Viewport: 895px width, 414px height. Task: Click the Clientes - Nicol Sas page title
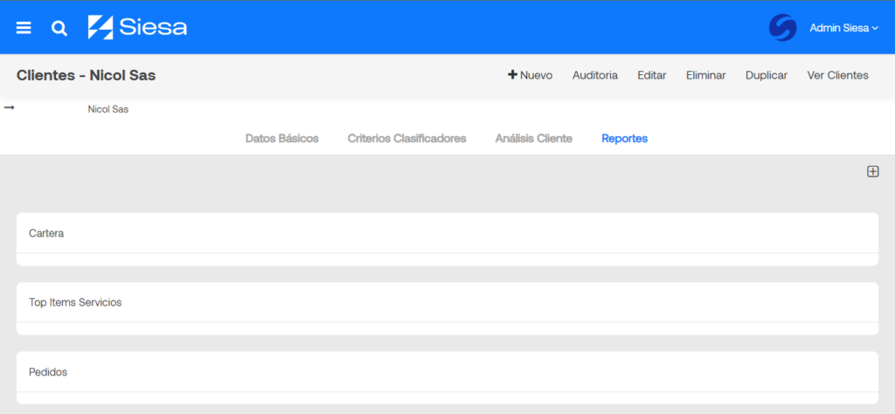87,75
